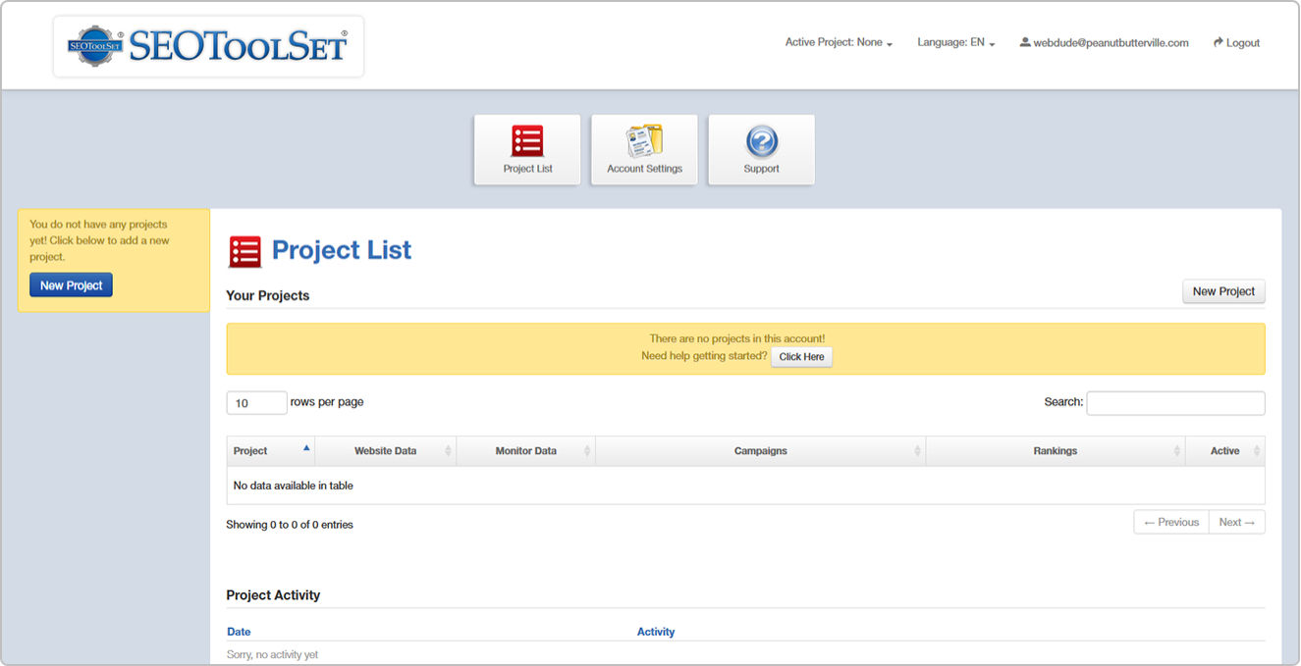Screen dimensions: 1301x666
Task: Open the Active Project dropdown
Action: pos(839,43)
